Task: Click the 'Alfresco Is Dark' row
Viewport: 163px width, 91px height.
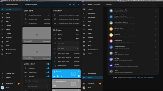Action: 37,19
